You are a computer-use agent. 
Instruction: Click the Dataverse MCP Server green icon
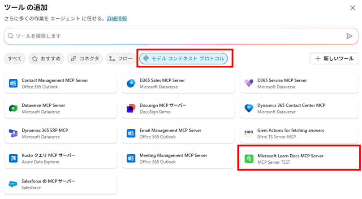[x=13, y=108]
